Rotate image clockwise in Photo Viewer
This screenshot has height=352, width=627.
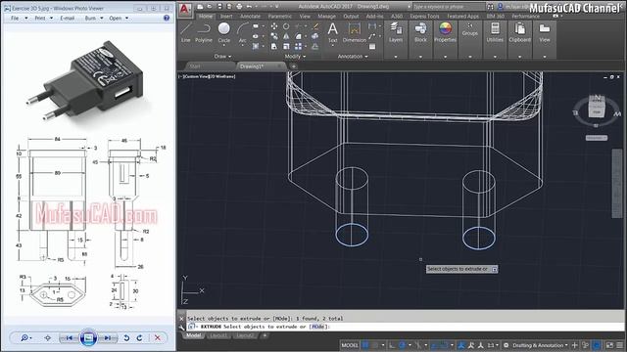pyautogui.click(x=139, y=338)
